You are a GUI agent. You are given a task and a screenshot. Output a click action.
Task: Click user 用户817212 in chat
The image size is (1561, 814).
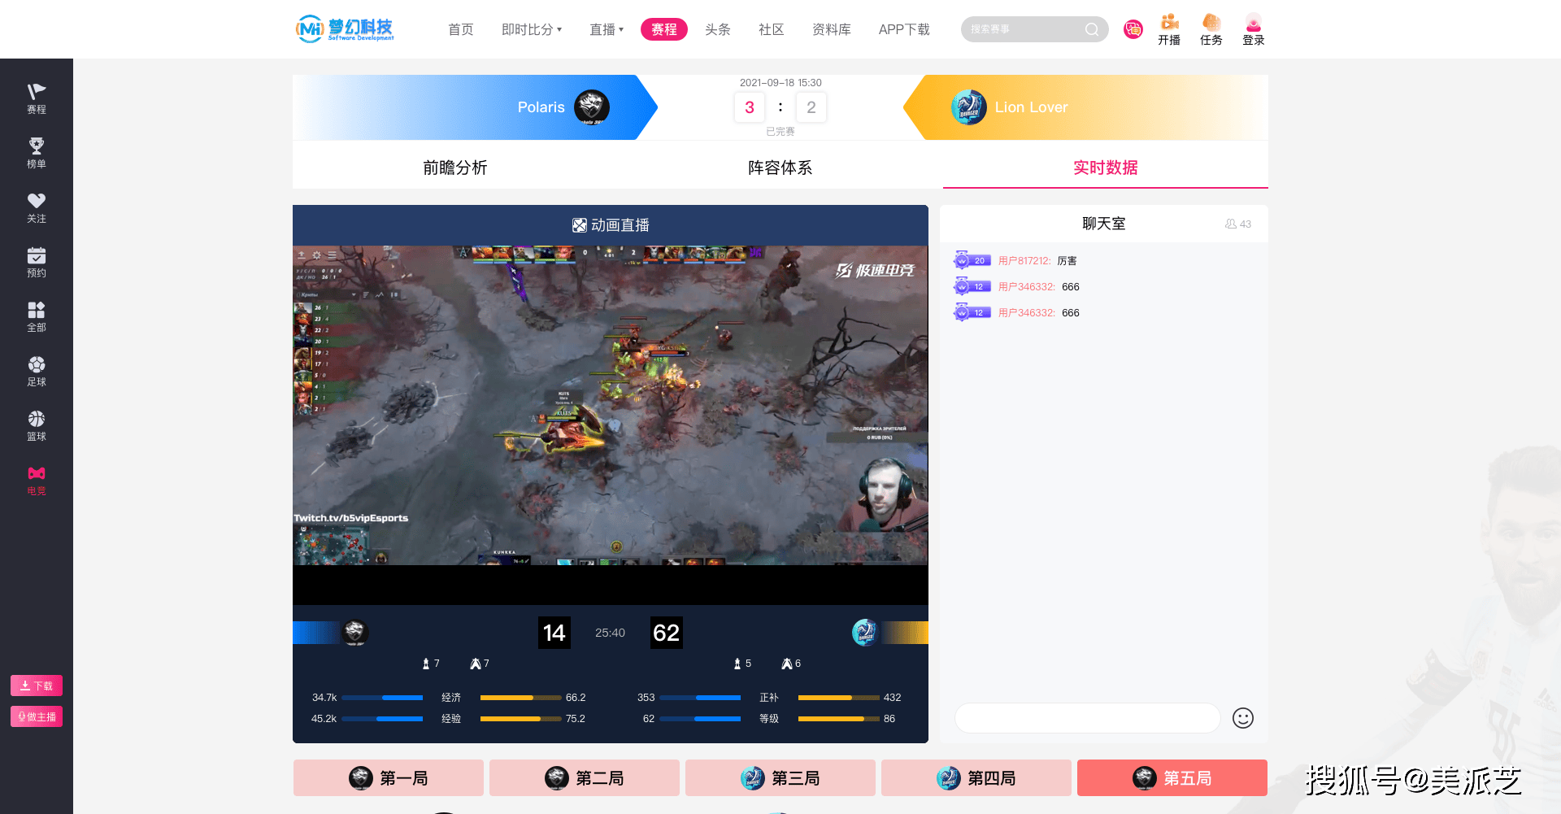(1024, 261)
